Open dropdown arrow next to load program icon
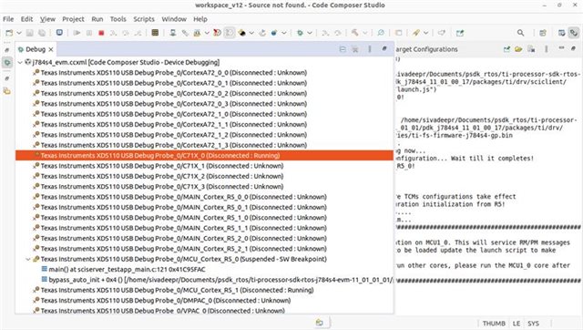The width and height of the screenshot is (583, 330). click(207, 33)
